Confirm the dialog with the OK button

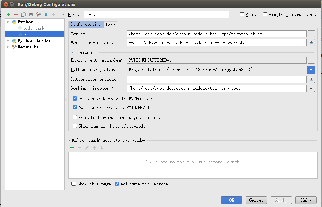tap(232, 200)
